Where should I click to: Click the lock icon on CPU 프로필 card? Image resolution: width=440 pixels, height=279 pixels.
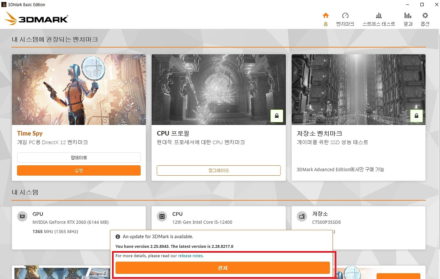pos(277,116)
